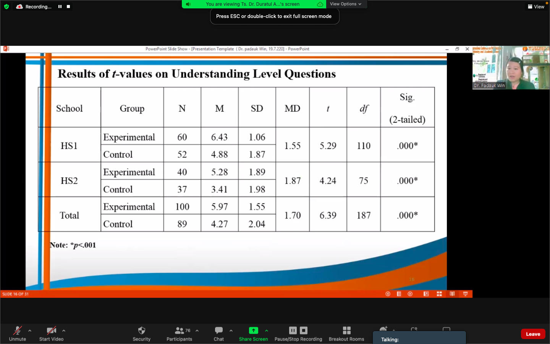Click the green Share Screen icon

coord(253,331)
